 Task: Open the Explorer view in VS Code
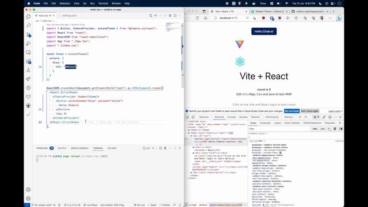(x=28, y=17)
